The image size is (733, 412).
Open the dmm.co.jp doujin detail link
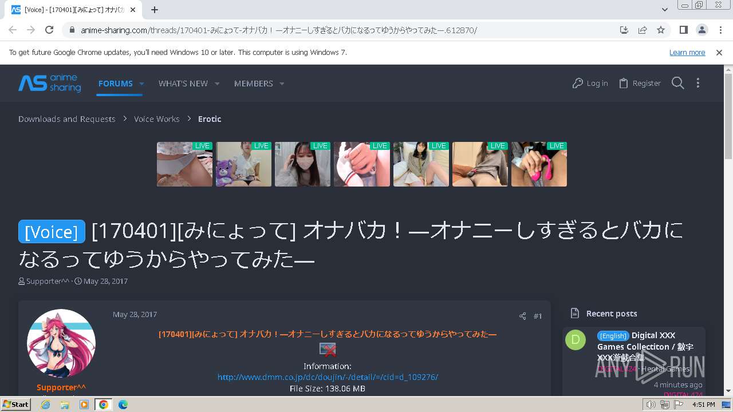coord(328,377)
